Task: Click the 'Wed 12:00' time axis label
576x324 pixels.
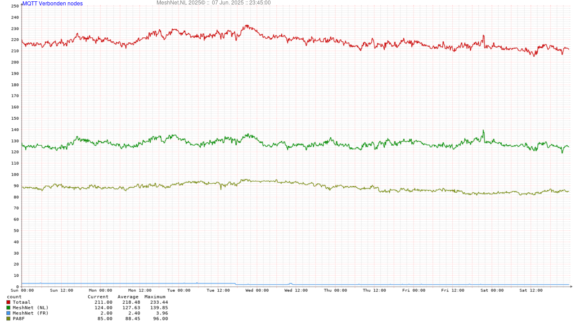Action: (296, 291)
